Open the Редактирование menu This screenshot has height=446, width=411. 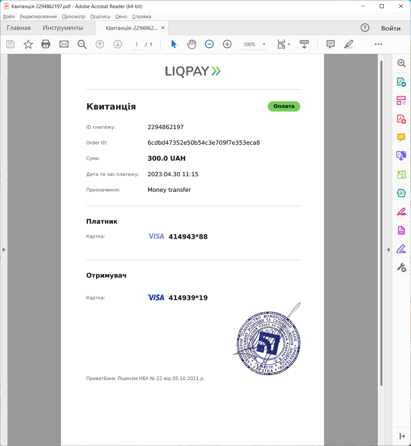38,17
